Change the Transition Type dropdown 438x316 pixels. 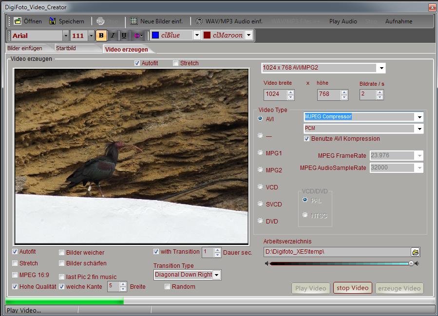(216, 275)
